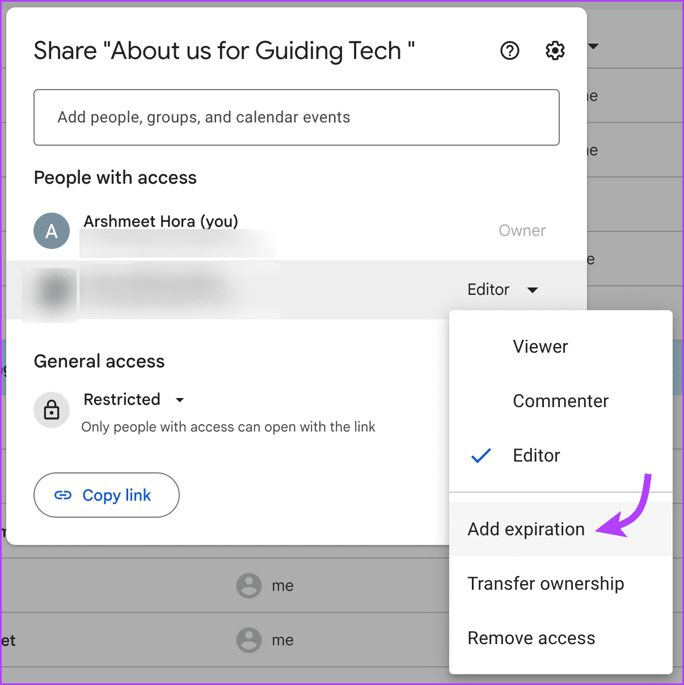This screenshot has width=684, height=685.
Task: Click Remove access for the collaborator
Action: point(531,638)
